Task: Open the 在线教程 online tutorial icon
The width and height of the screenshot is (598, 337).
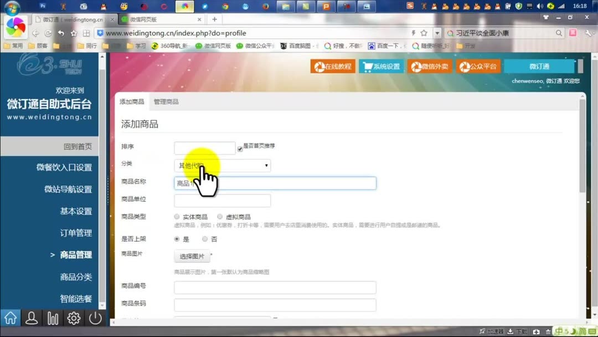Action: click(332, 65)
